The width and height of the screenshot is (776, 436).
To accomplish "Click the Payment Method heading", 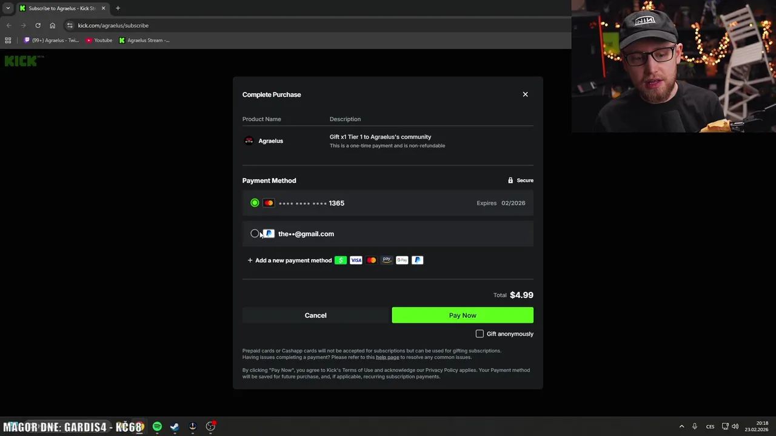I will click(269, 180).
